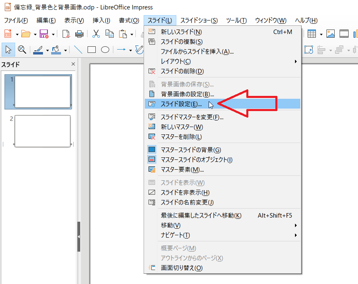Open 挿入 menu
358x284 pixels.
(101, 20)
